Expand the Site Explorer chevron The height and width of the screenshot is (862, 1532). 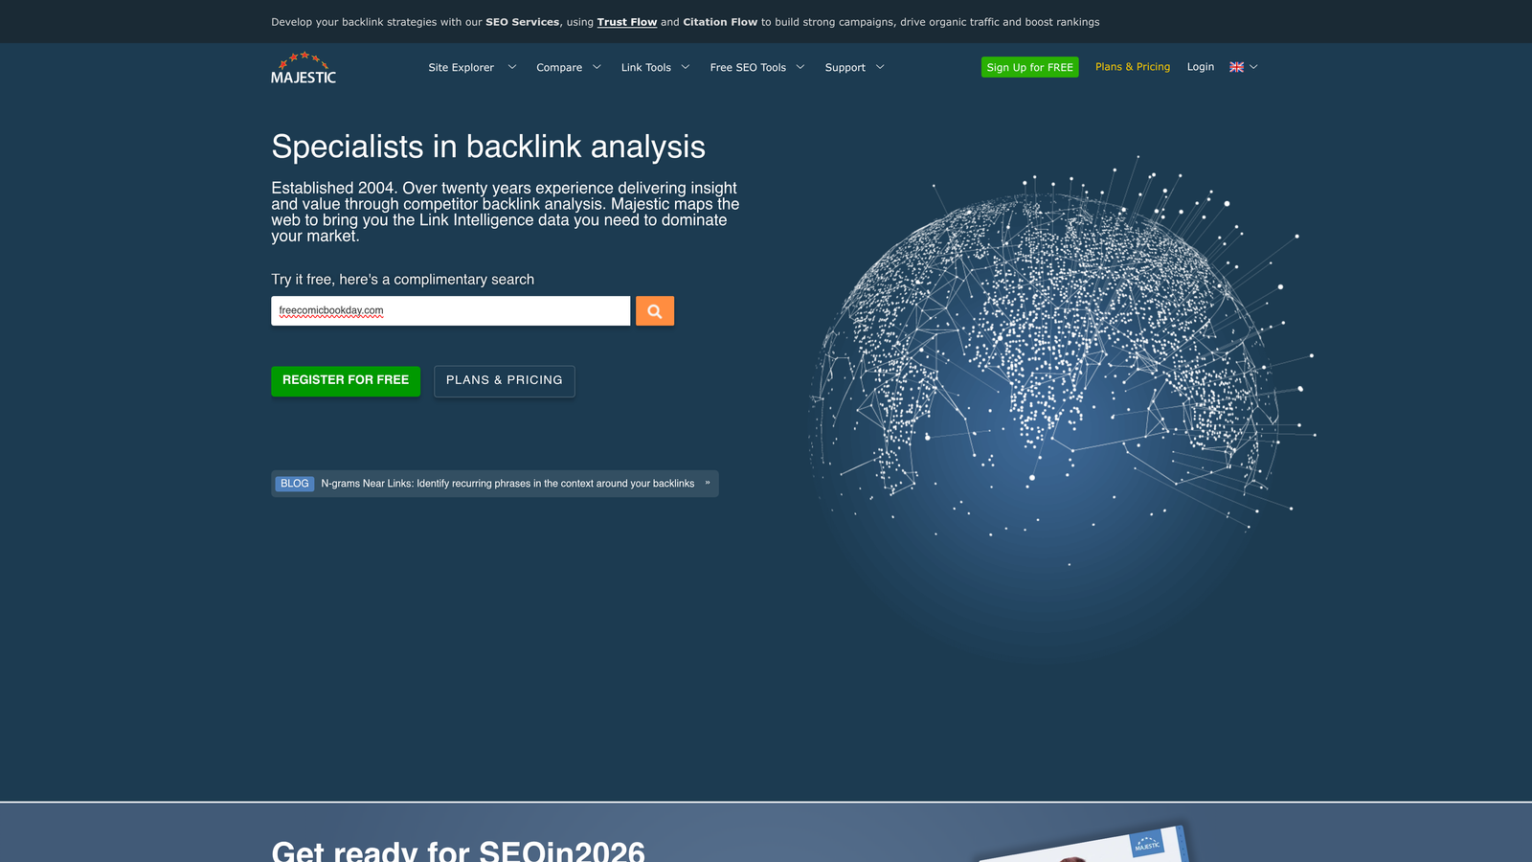tap(512, 67)
